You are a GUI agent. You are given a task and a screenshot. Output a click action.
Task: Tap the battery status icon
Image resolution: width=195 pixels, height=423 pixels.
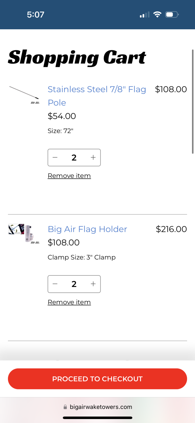172,15
